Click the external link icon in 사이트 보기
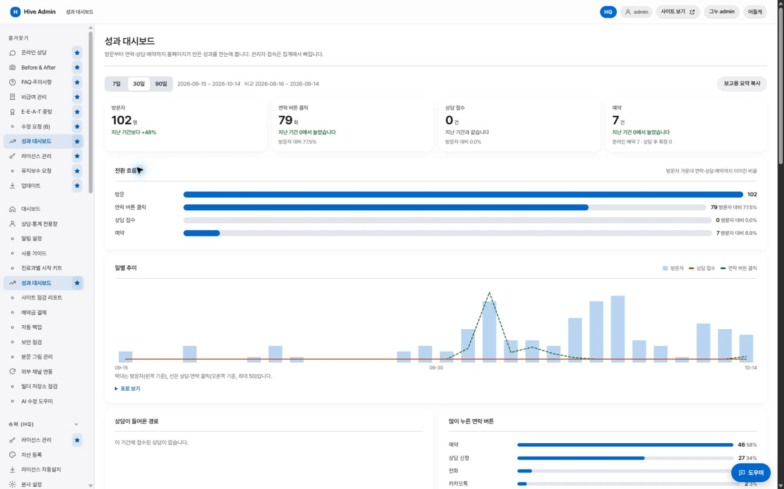 point(692,12)
